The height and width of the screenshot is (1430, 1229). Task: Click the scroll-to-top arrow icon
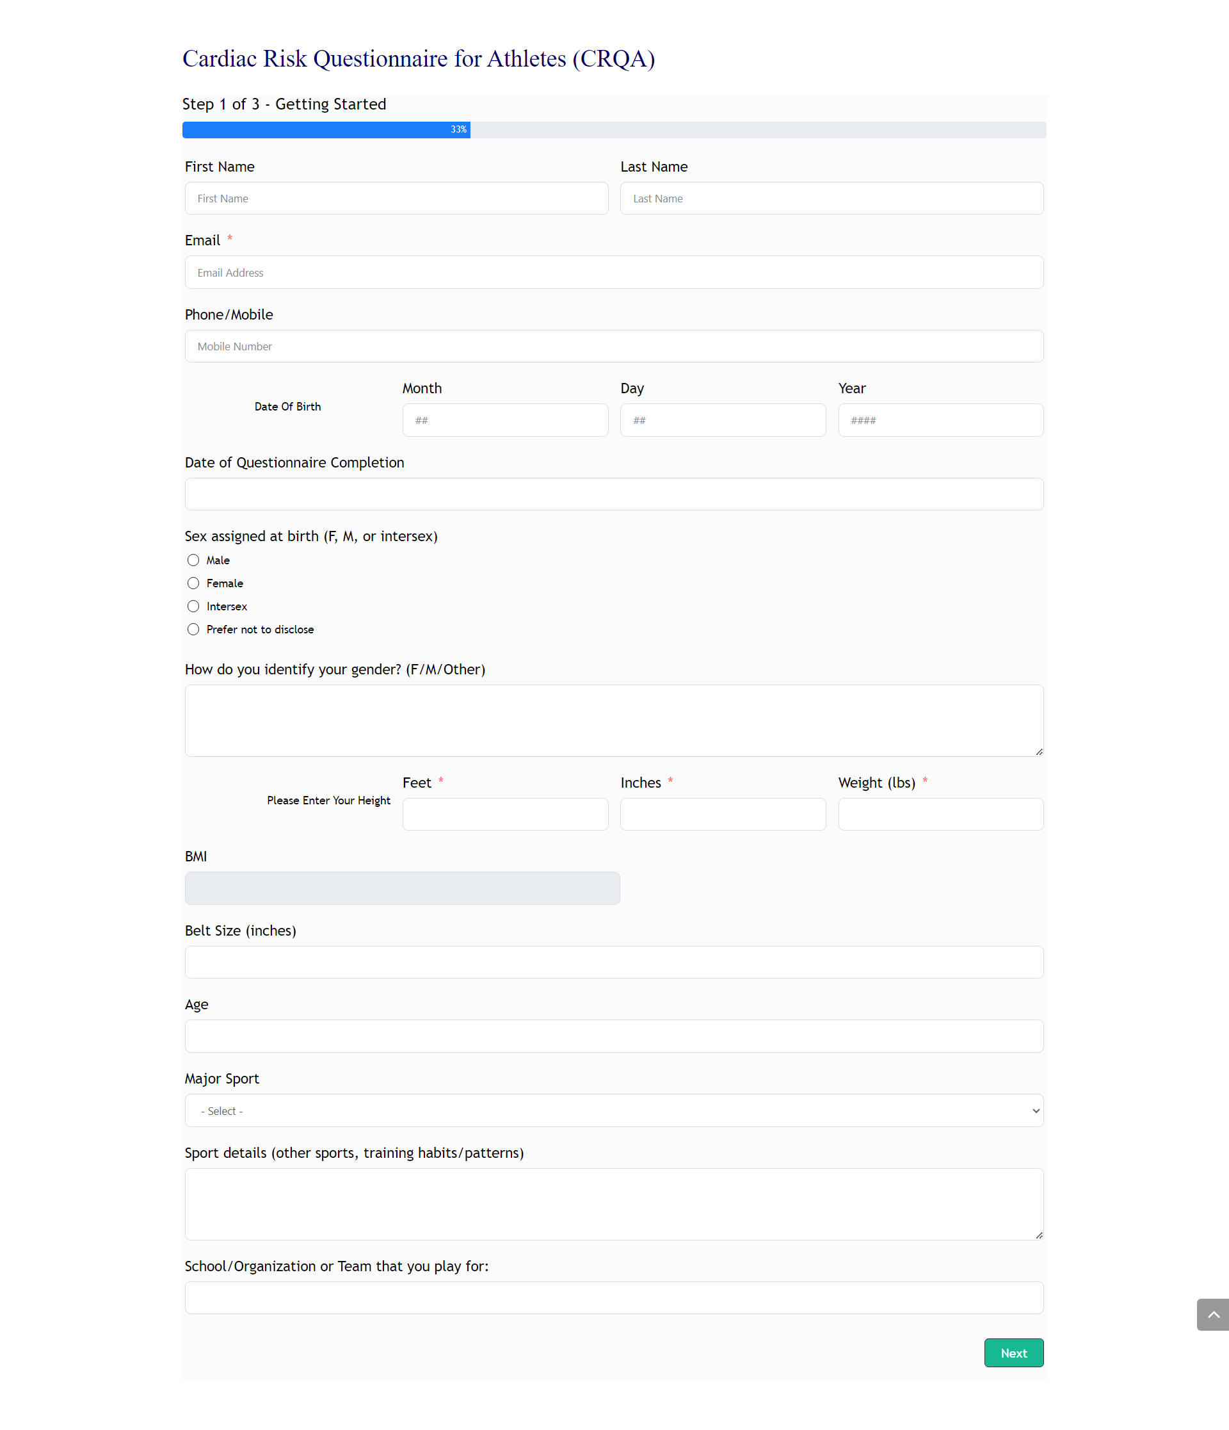(x=1212, y=1314)
